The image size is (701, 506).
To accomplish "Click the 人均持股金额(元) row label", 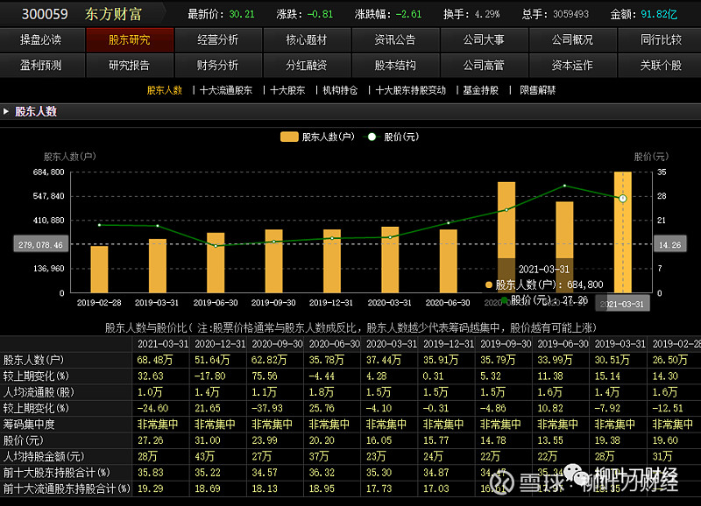I will pos(43,456).
